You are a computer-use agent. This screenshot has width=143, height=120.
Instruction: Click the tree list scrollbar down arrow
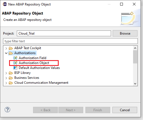135,83
